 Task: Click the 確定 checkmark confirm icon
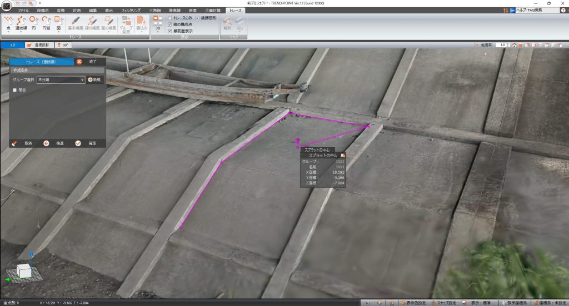pos(78,143)
